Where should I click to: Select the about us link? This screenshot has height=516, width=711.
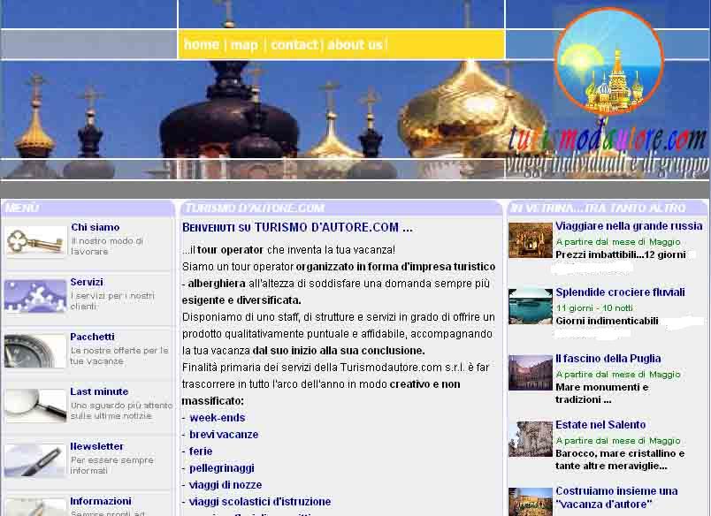click(355, 44)
